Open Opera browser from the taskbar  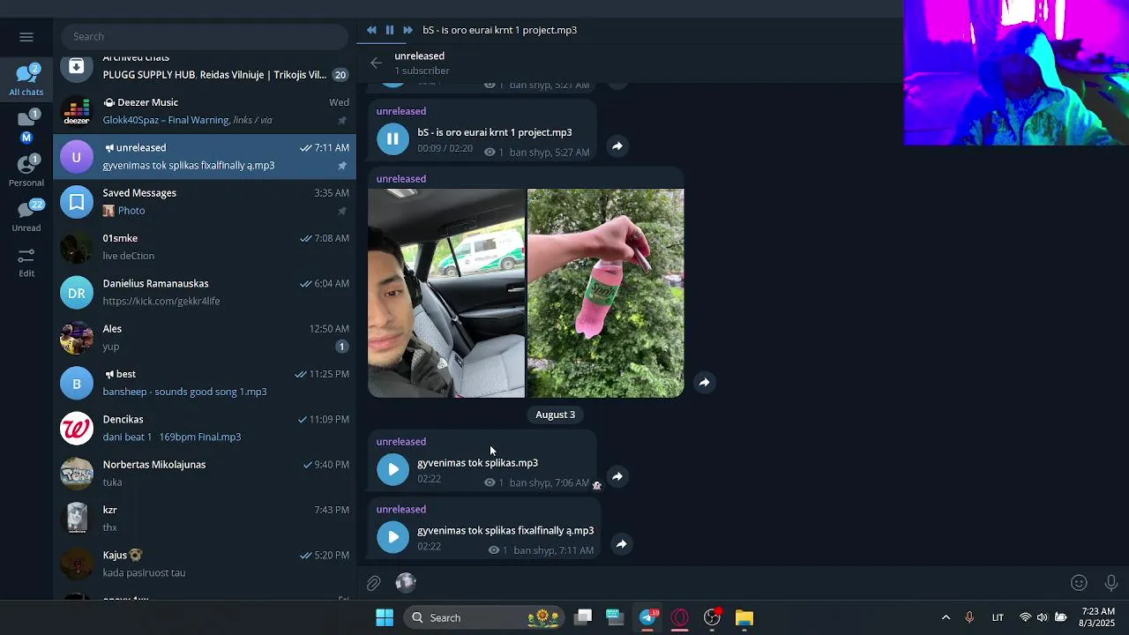click(680, 617)
